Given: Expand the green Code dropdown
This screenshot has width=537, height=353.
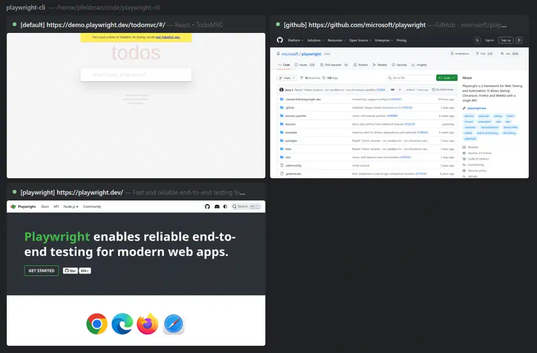Looking at the screenshot, I should click(x=446, y=78).
